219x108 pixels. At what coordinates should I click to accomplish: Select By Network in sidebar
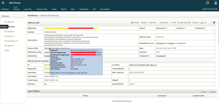(x=9, y=46)
